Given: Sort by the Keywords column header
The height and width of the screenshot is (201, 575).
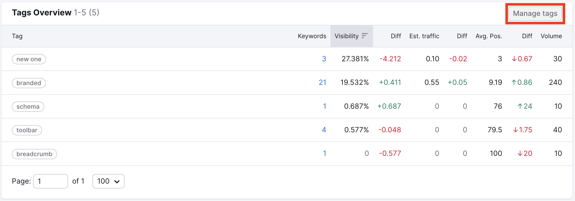Looking at the screenshot, I should [x=312, y=36].
